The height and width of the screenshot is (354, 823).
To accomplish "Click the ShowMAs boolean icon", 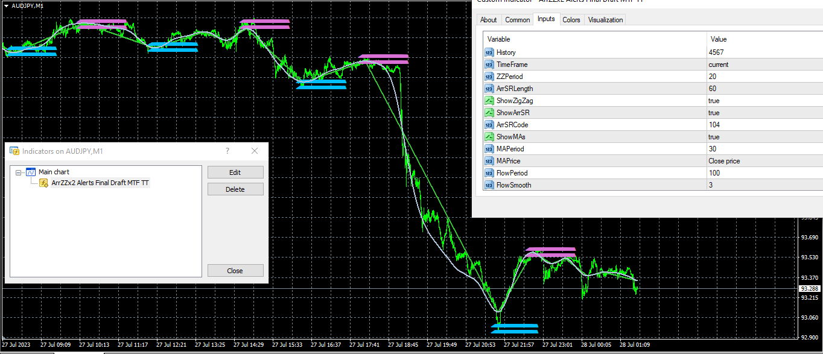I will 489,137.
